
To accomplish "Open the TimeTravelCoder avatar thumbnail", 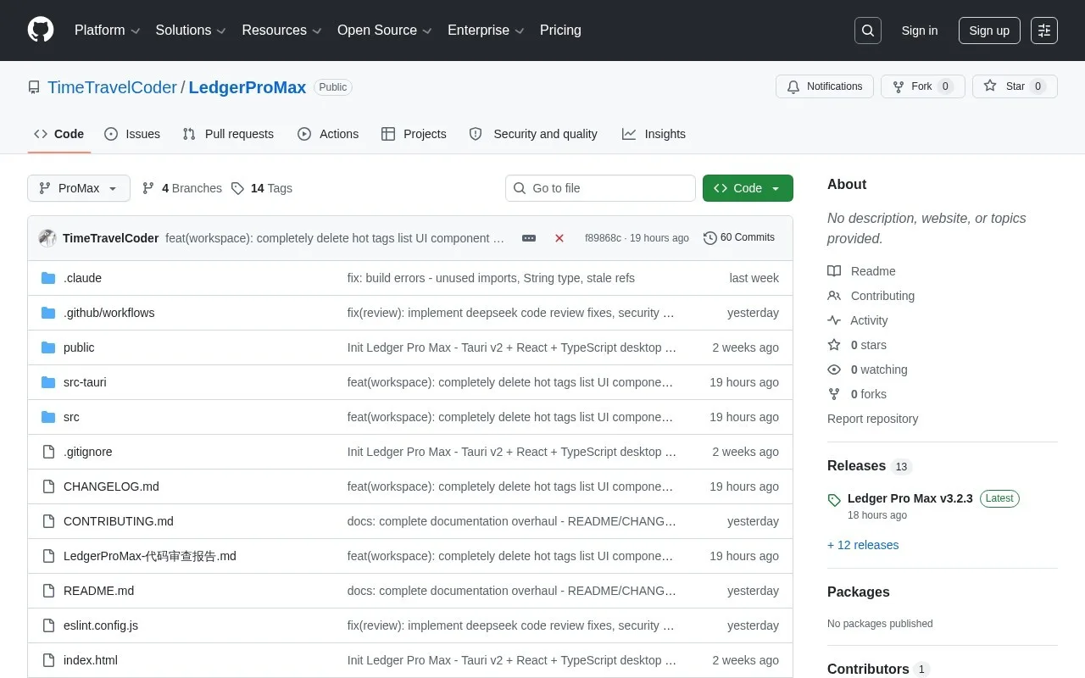I will coord(47,238).
